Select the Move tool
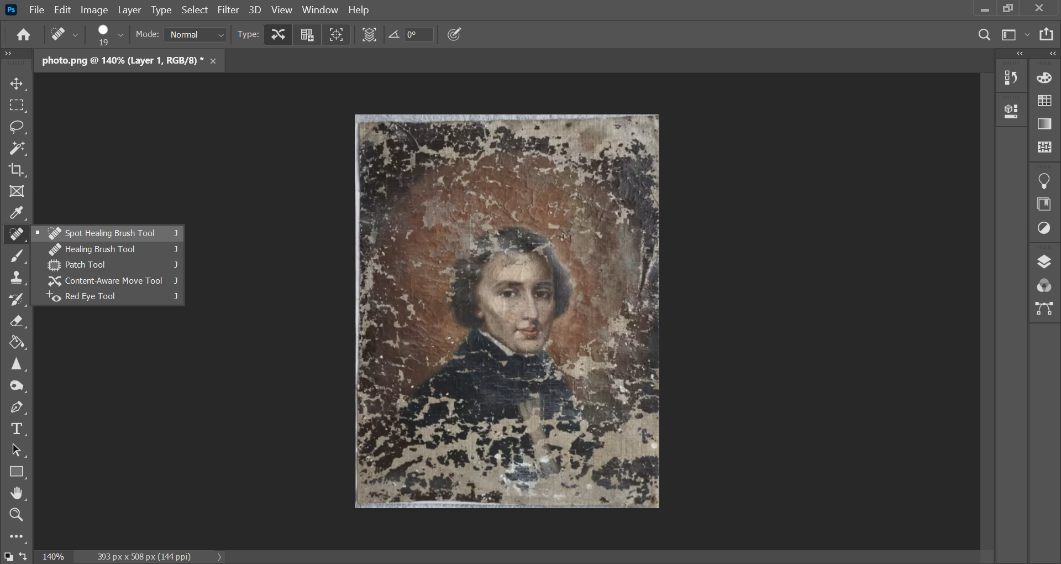Viewport: 1061px width, 564px height. (x=17, y=83)
